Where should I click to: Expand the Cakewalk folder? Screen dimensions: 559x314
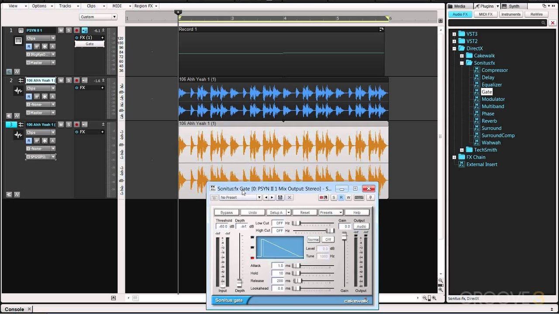point(462,56)
